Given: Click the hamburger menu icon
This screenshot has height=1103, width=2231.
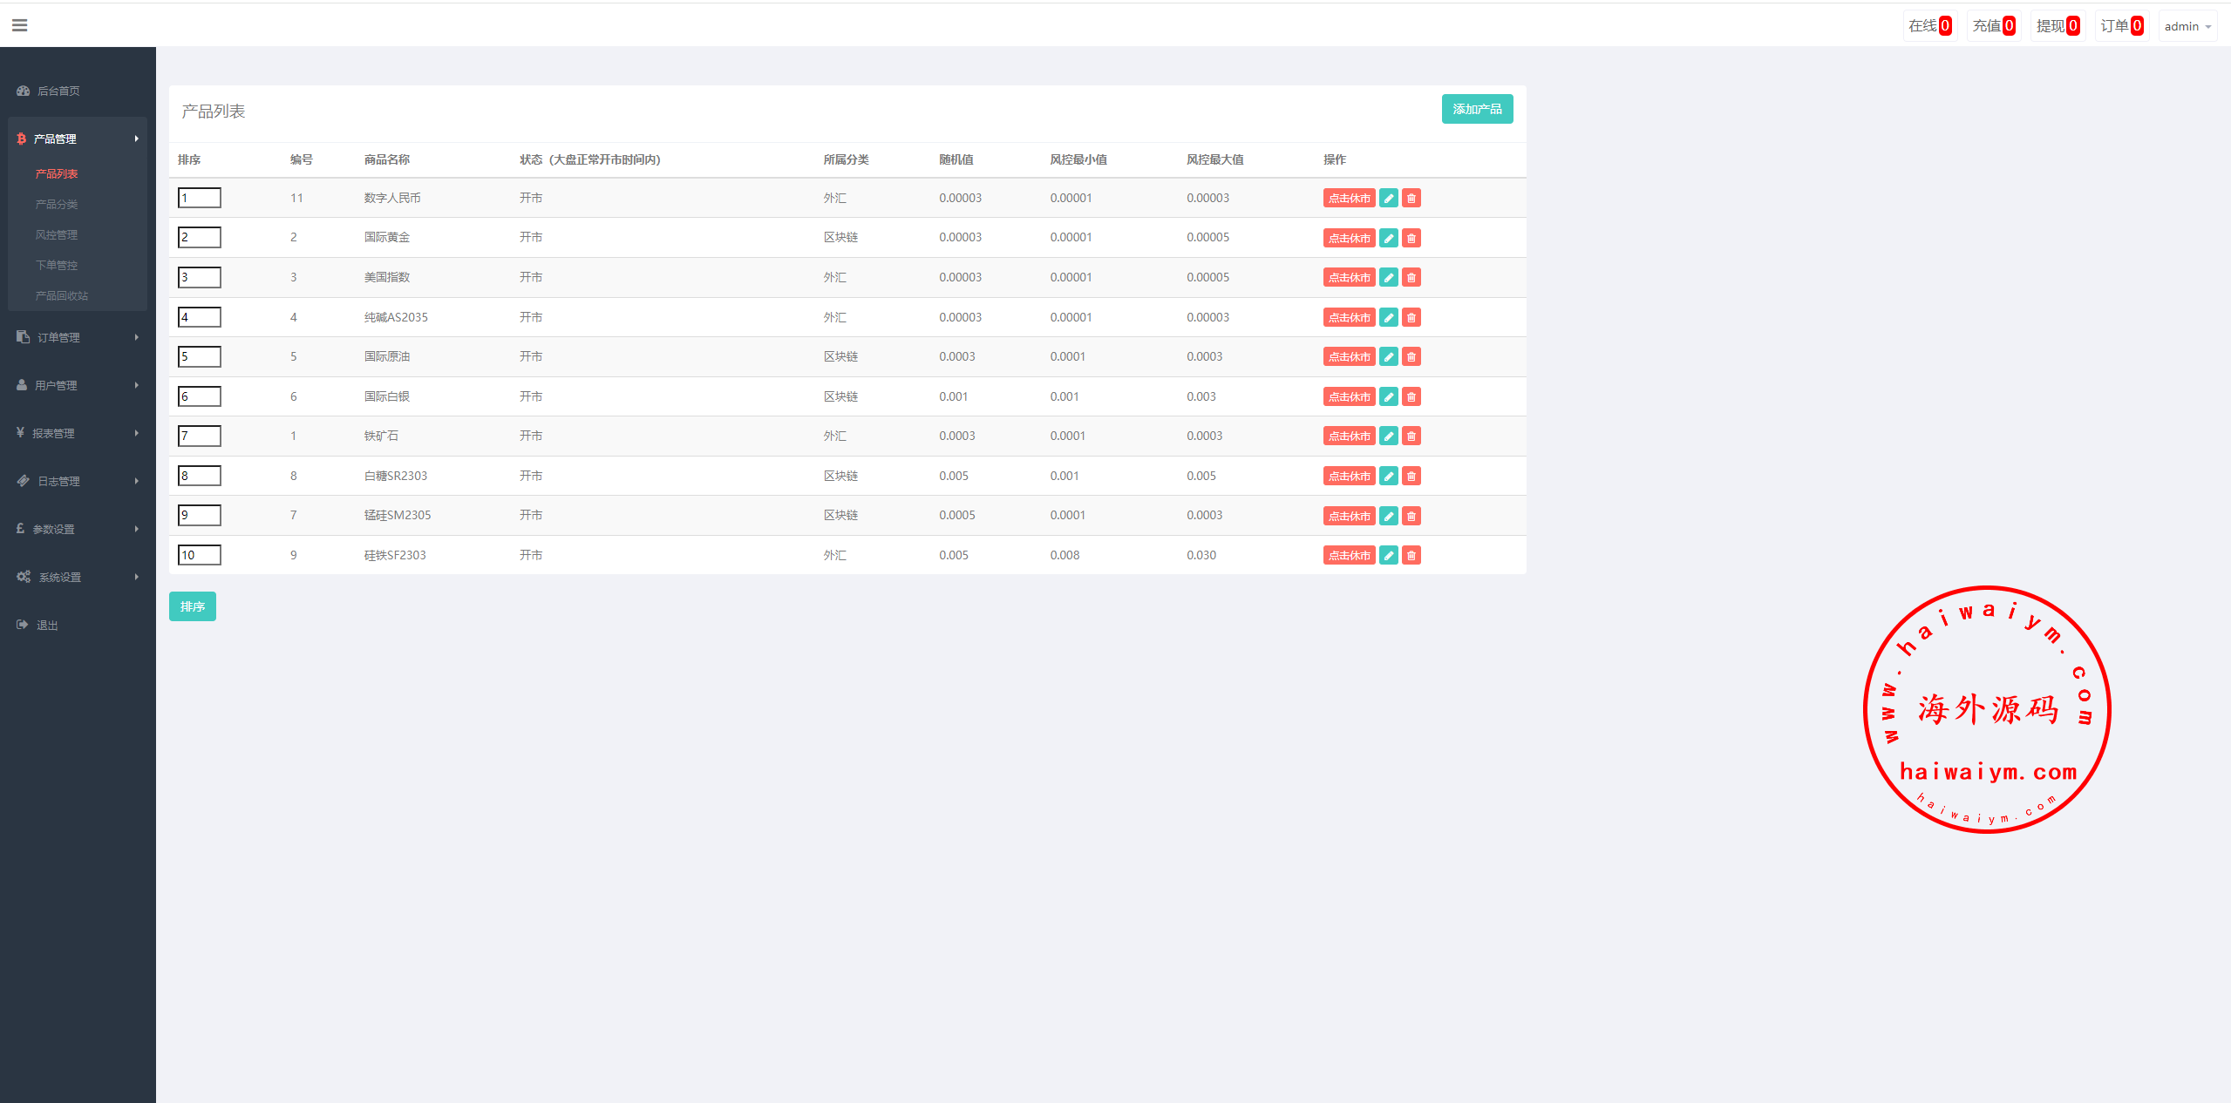Looking at the screenshot, I should click(x=19, y=25).
